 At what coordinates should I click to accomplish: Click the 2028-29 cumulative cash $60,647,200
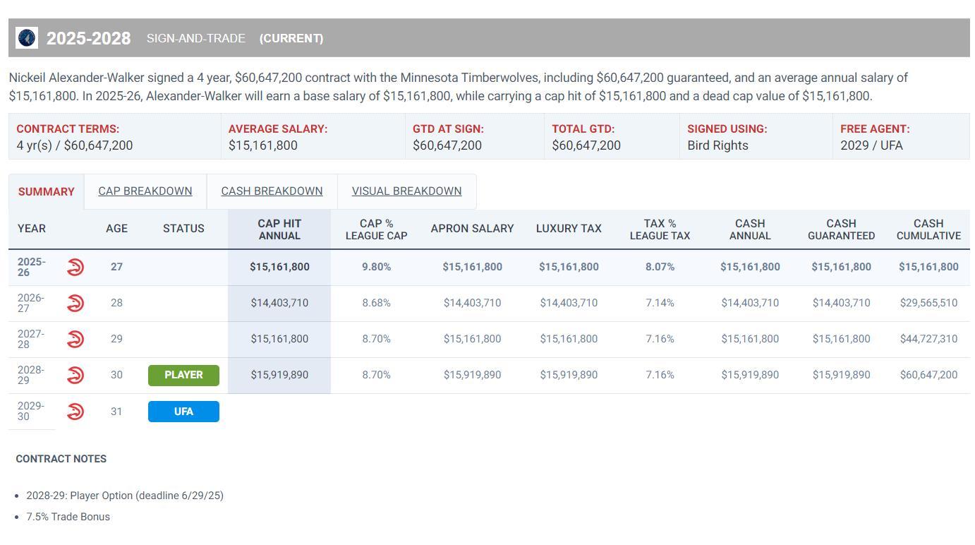[x=928, y=375]
